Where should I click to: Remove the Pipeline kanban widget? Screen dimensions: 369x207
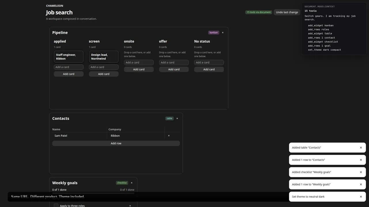[223, 32]
